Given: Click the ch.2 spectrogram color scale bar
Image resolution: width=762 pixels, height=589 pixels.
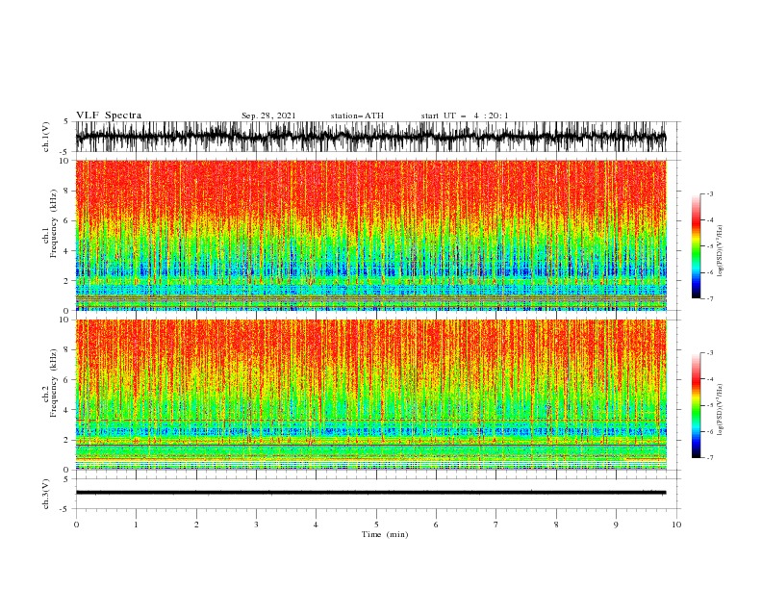Looking at the screenshot, I should [x=696, y=405].
